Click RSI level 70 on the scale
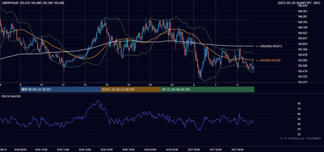This screenshot has height=152, width=324. pyautogui.click(x=299, y=109)
